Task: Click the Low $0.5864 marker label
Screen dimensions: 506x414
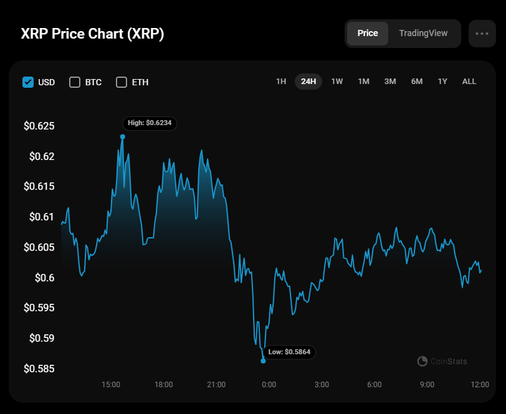Action: tap(290, 352)
